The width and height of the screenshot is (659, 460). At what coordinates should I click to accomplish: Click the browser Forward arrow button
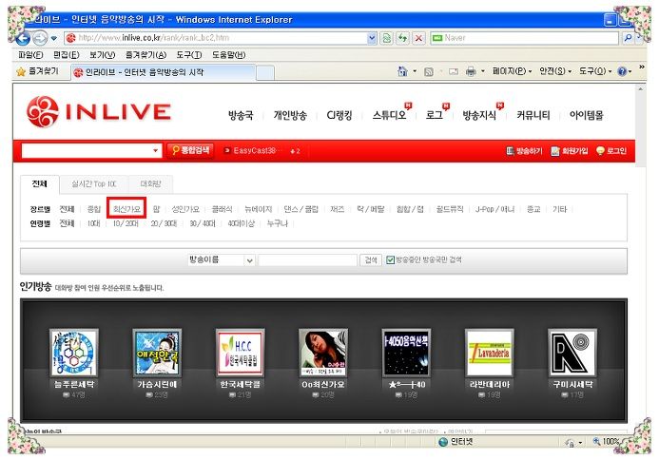pos(40,38)
